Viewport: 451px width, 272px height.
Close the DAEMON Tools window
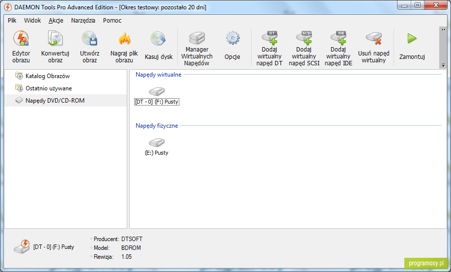pos(435,5)
